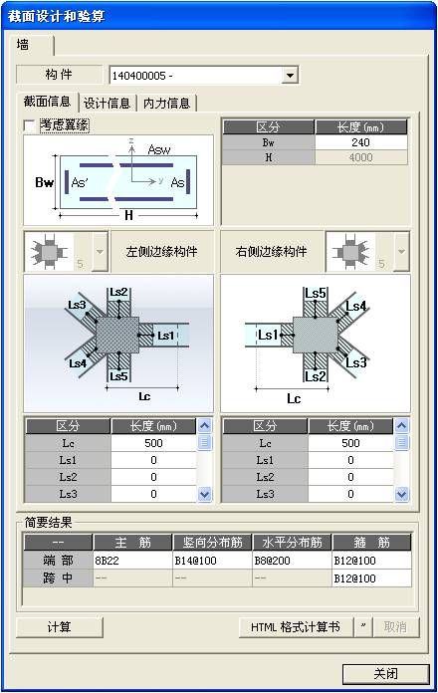438x693 pixels.
Task: Click the left boundary element Ls diagram
Action: point(118,343)
